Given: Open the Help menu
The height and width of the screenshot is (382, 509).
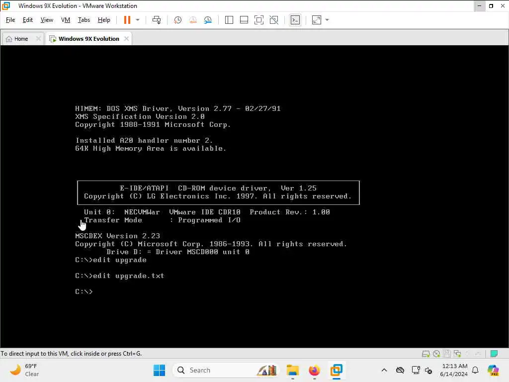Looking at the screenshot, I should point(104,20).
